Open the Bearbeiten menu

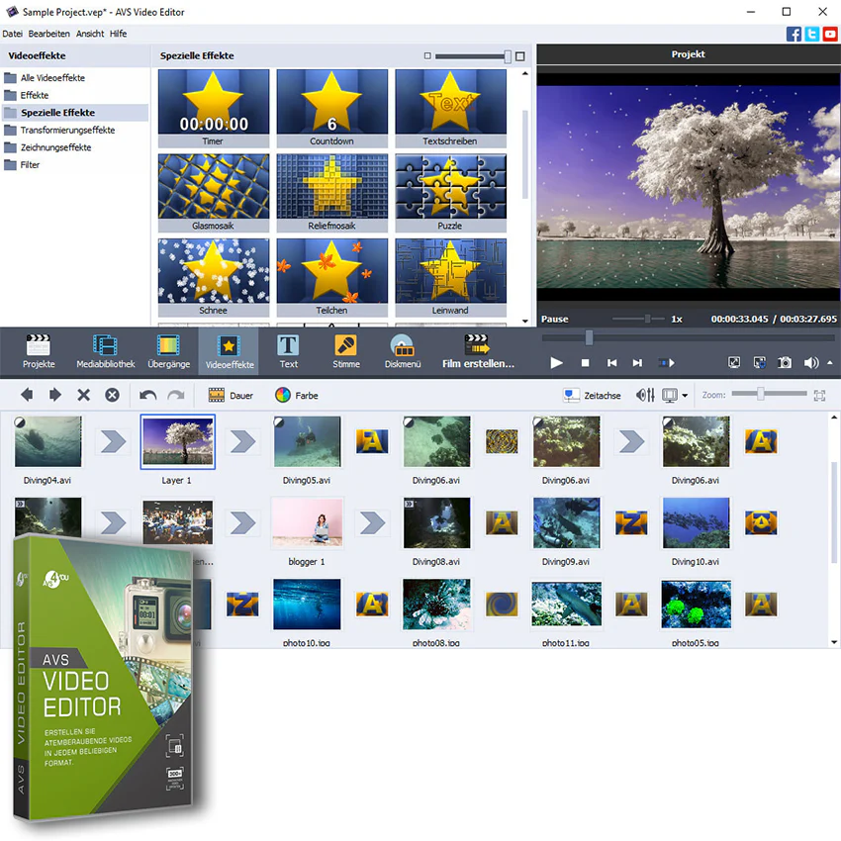coord(48,34)
